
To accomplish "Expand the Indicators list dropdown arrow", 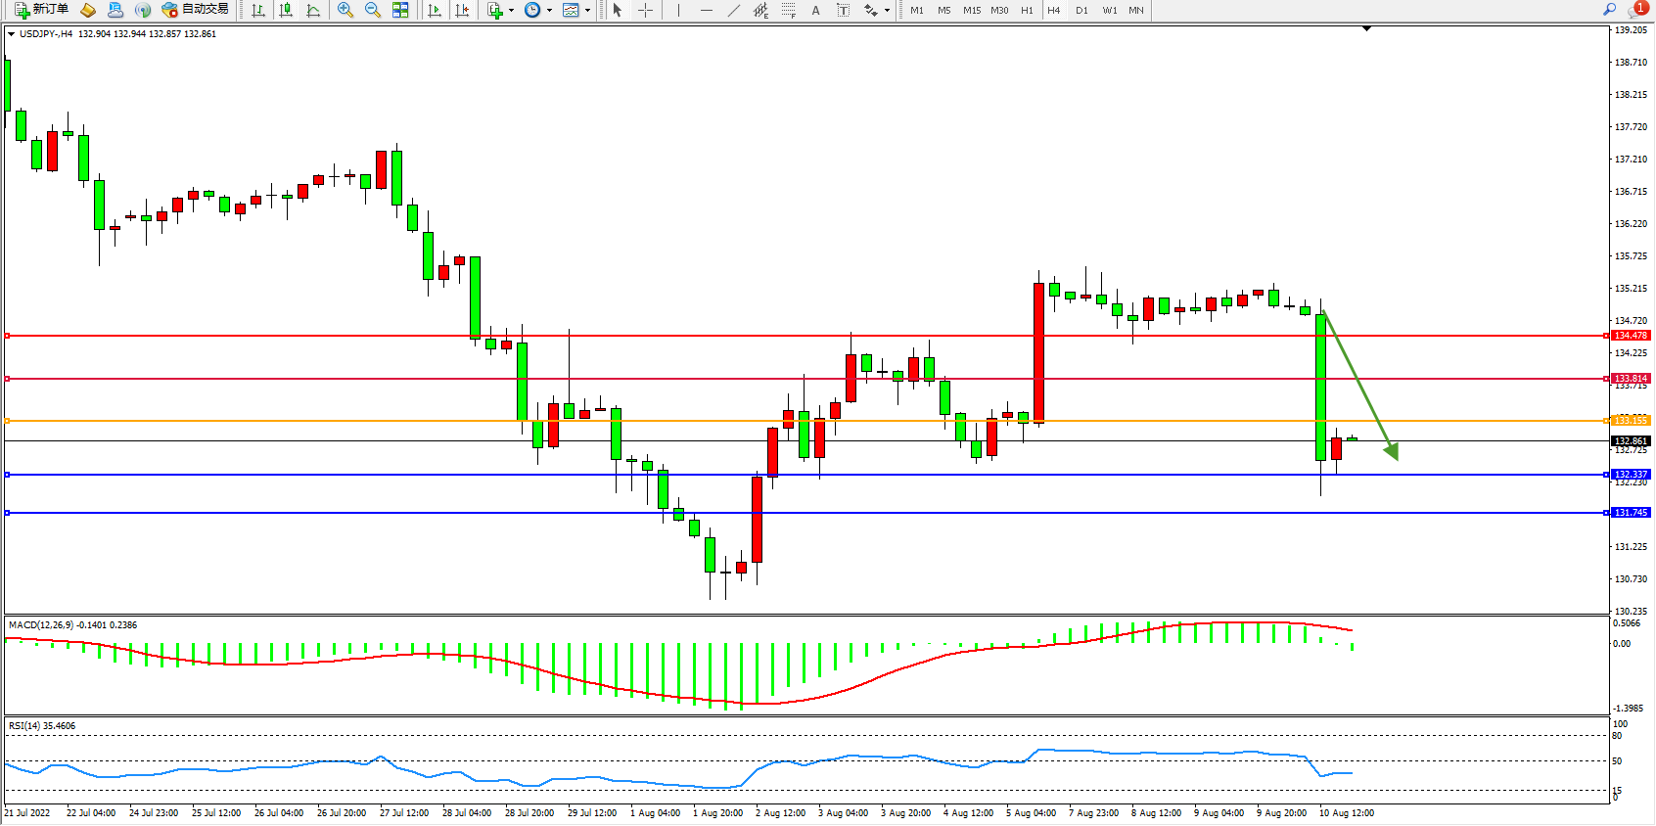I will click(x=511, y=11).
